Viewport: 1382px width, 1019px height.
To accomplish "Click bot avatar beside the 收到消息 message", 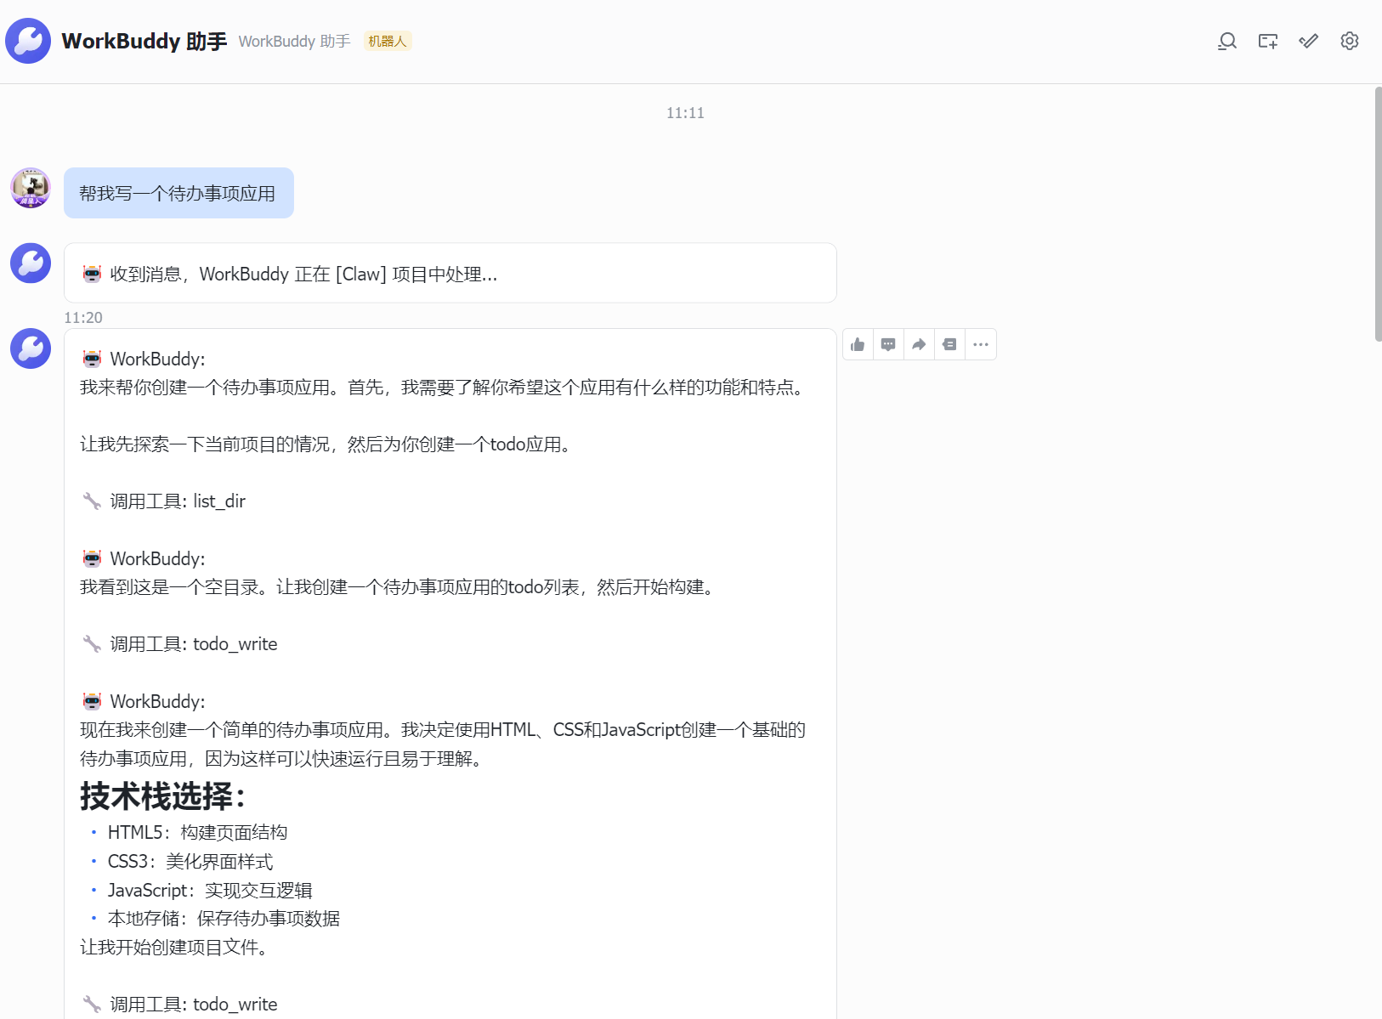I will pyautogui.click(x=31, y=263).
